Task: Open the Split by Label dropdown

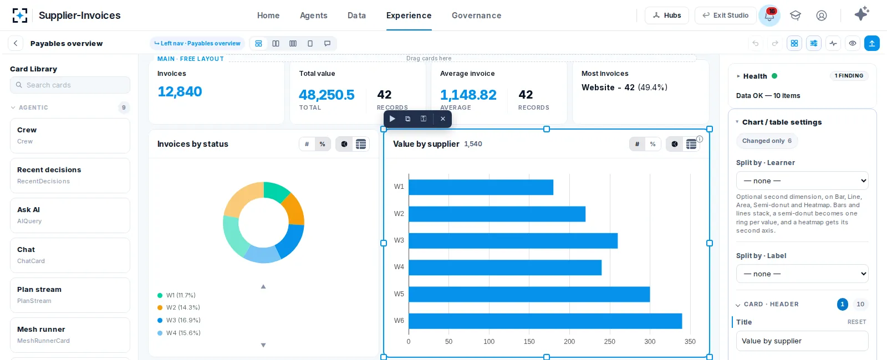Action: coord(802,274)
